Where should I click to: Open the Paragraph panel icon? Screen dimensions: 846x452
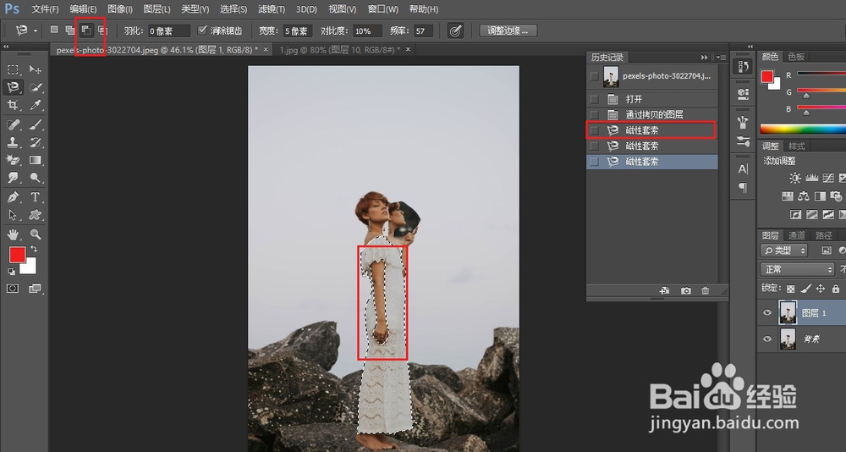(x=743, y=187)
